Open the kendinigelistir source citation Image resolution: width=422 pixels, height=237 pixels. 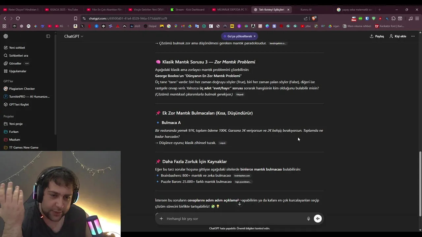coord(278,43)
